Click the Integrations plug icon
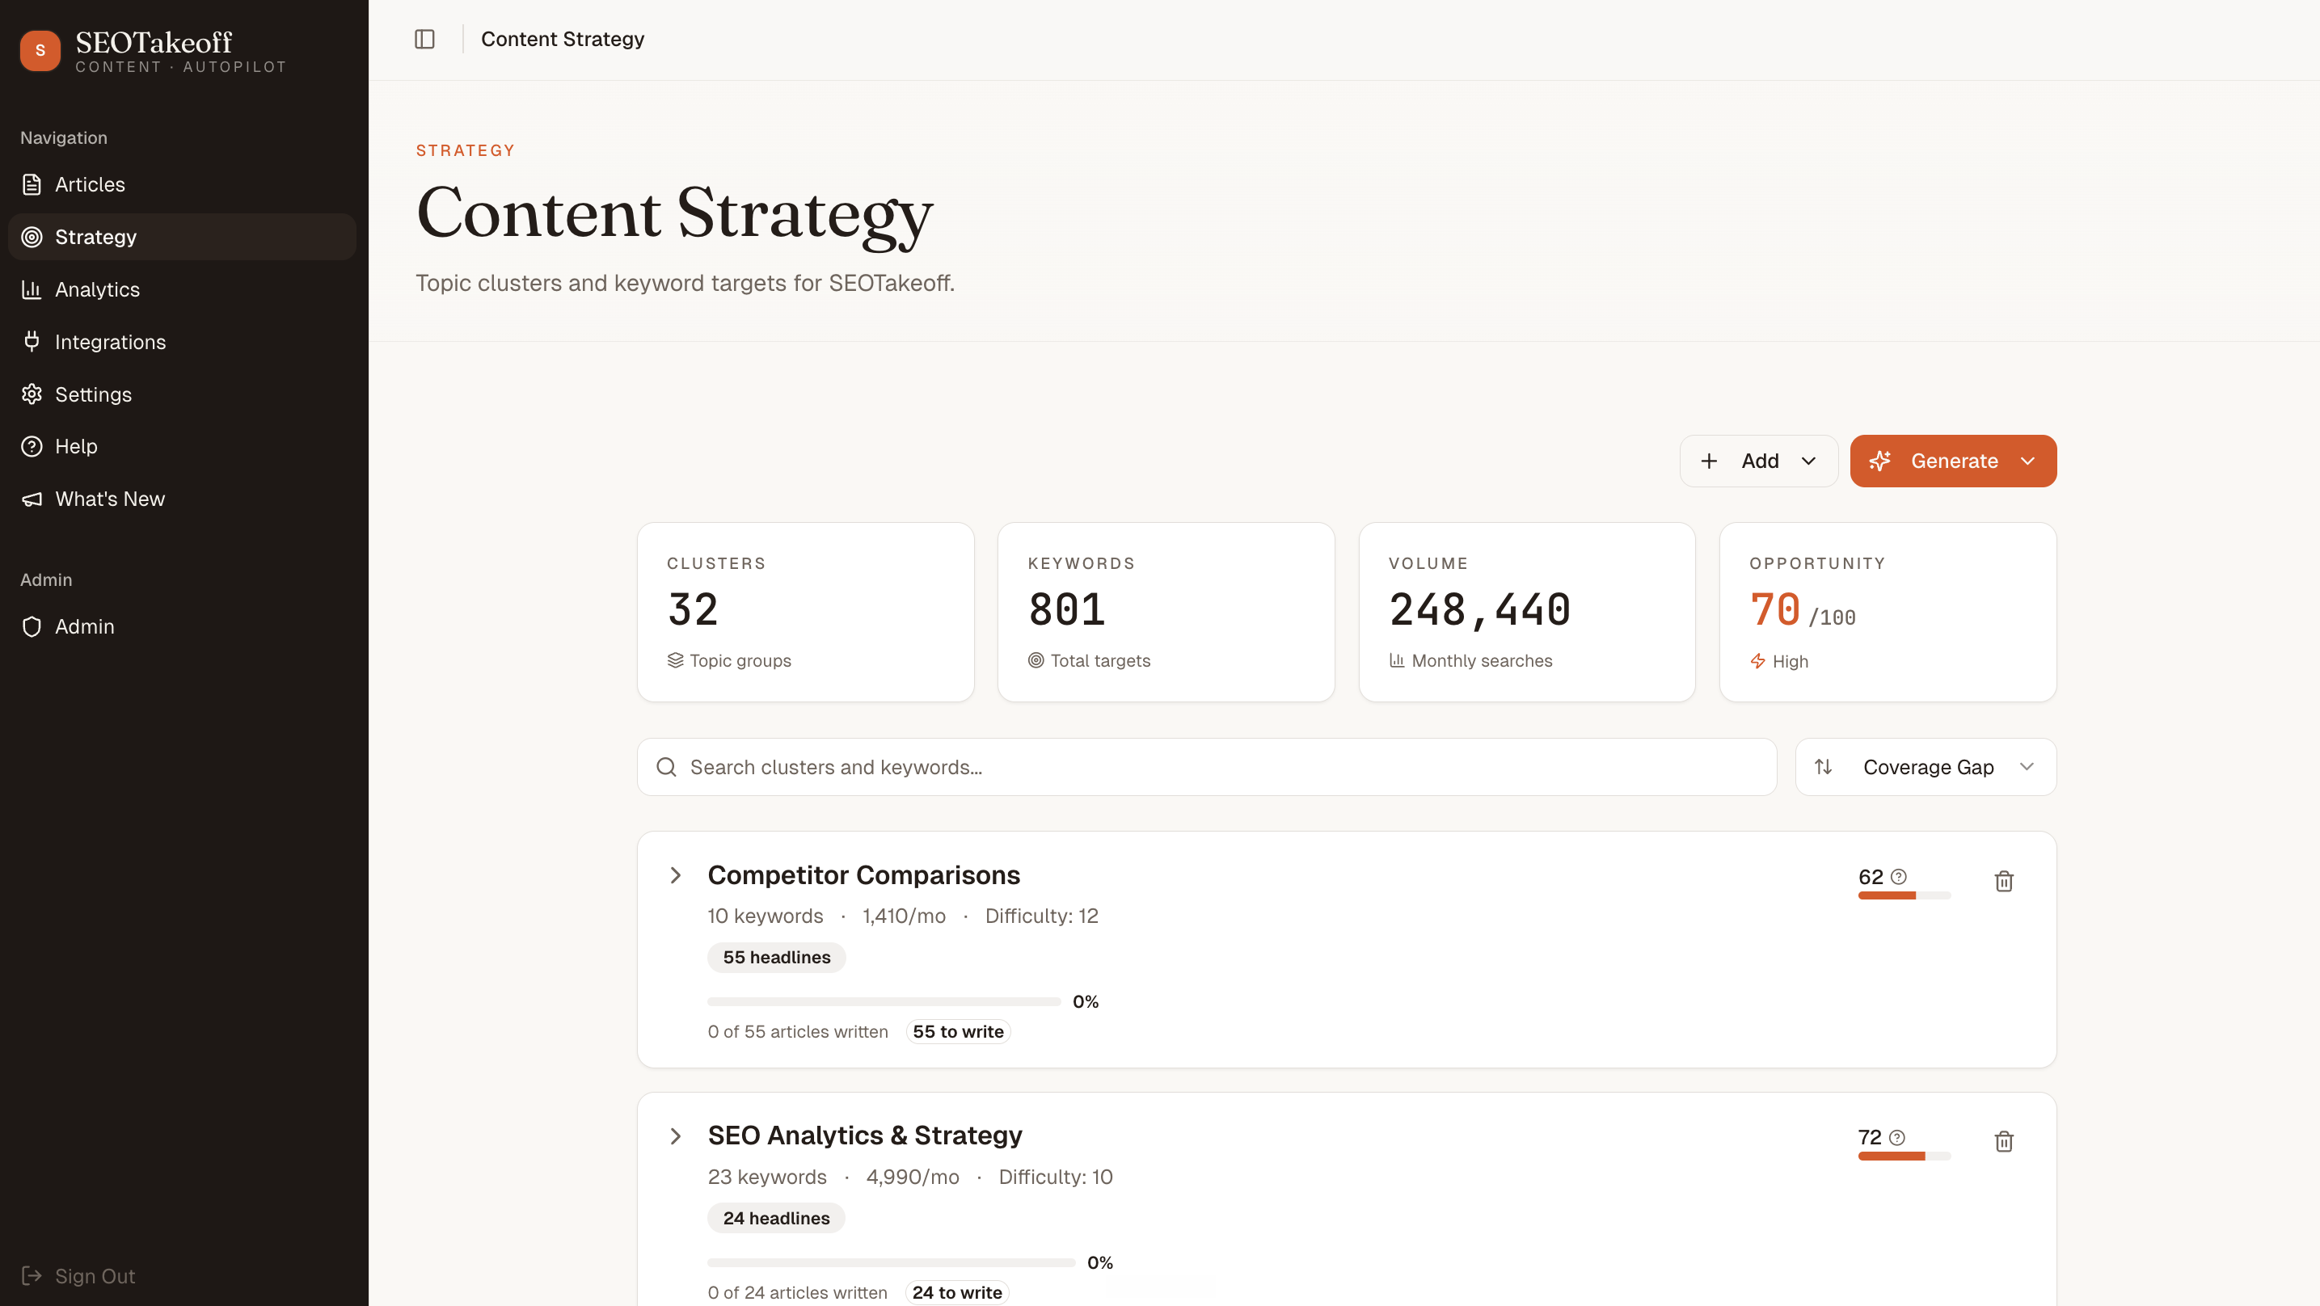The width and height of the screenshot is (2320, 1306). (x=32, y=341)
